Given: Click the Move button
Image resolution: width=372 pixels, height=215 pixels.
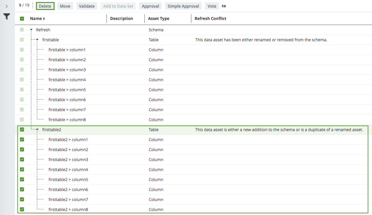Looking at the screenshot, I should pyautogui.click(x=65, y=6).
